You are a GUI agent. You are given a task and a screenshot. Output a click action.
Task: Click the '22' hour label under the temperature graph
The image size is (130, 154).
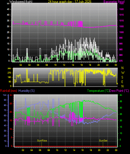(108, 150)
